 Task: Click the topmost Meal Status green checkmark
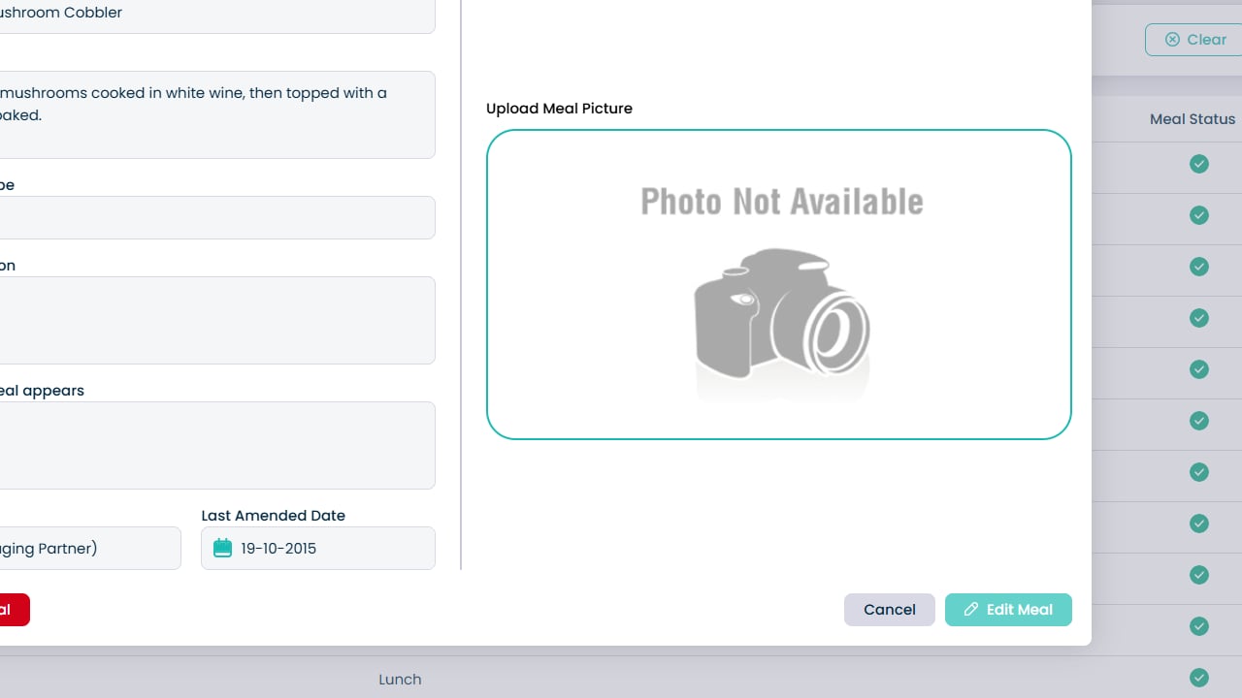point(1199,164)
